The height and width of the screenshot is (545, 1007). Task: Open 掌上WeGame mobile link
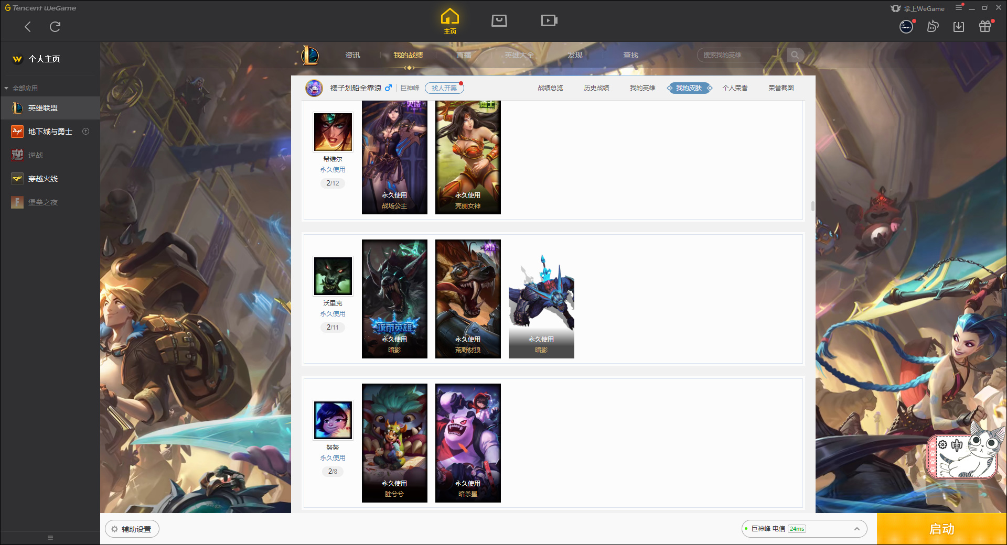point(918,8)
